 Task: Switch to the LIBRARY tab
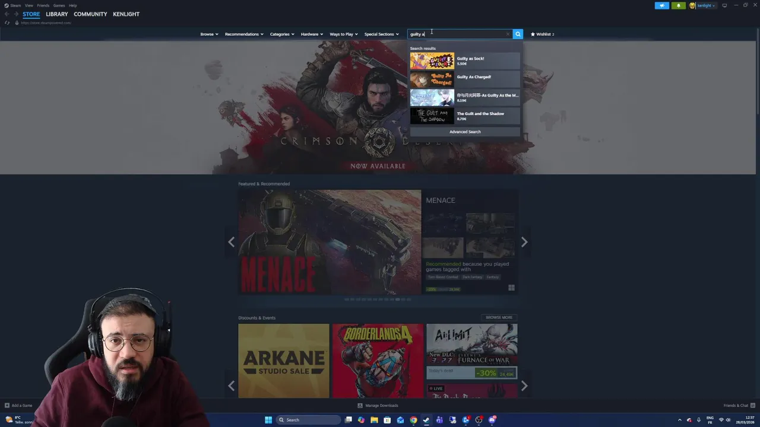(x=57, y=14)
